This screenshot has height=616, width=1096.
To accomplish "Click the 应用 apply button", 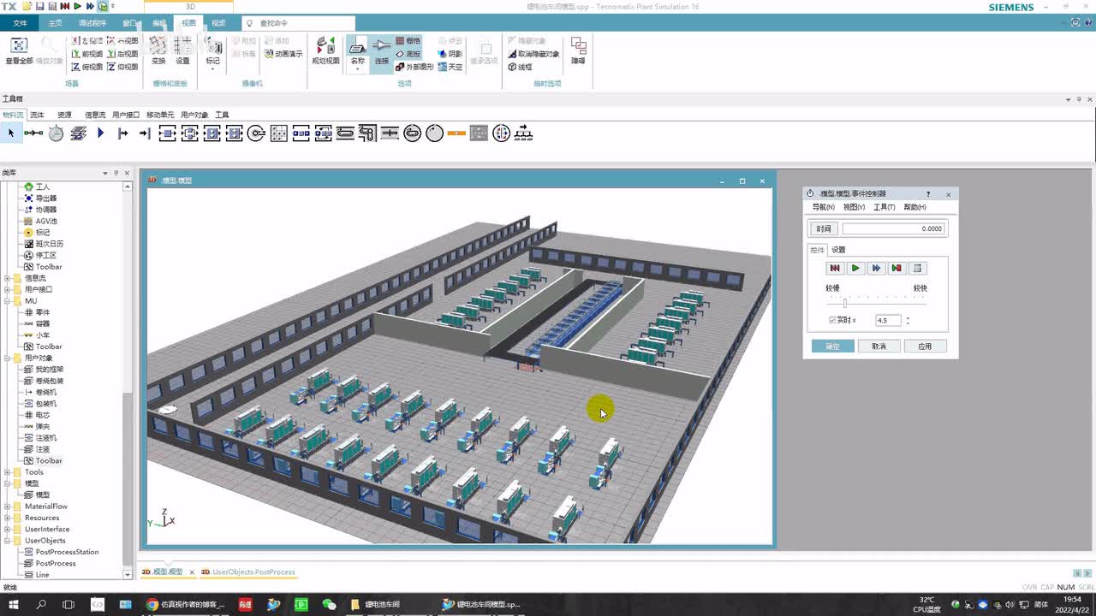I will point(925,346).
